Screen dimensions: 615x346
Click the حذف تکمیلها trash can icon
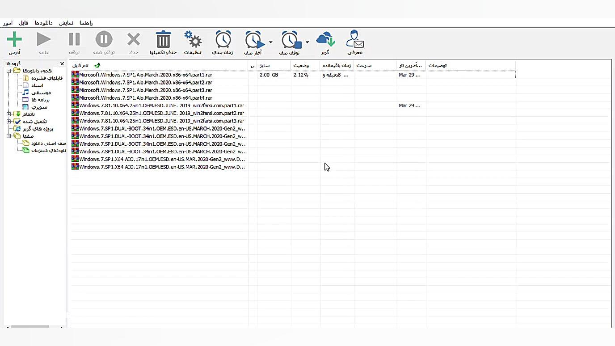(163, 39)
